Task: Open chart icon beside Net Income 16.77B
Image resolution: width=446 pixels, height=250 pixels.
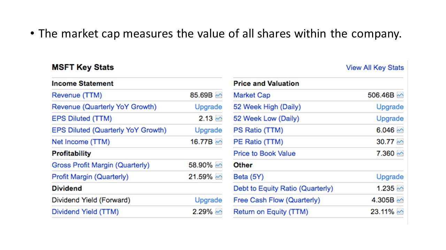Action: pos(219,142)
